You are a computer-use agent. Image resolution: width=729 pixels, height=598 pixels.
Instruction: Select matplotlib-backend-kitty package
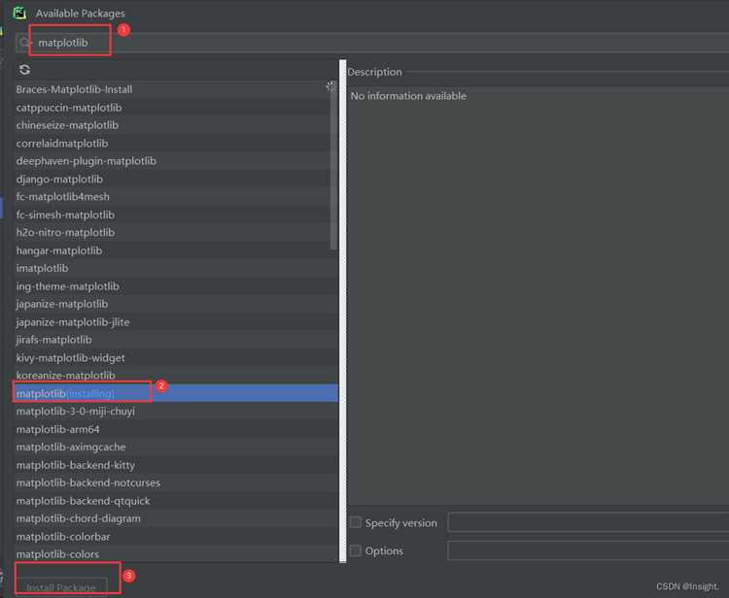176,465
